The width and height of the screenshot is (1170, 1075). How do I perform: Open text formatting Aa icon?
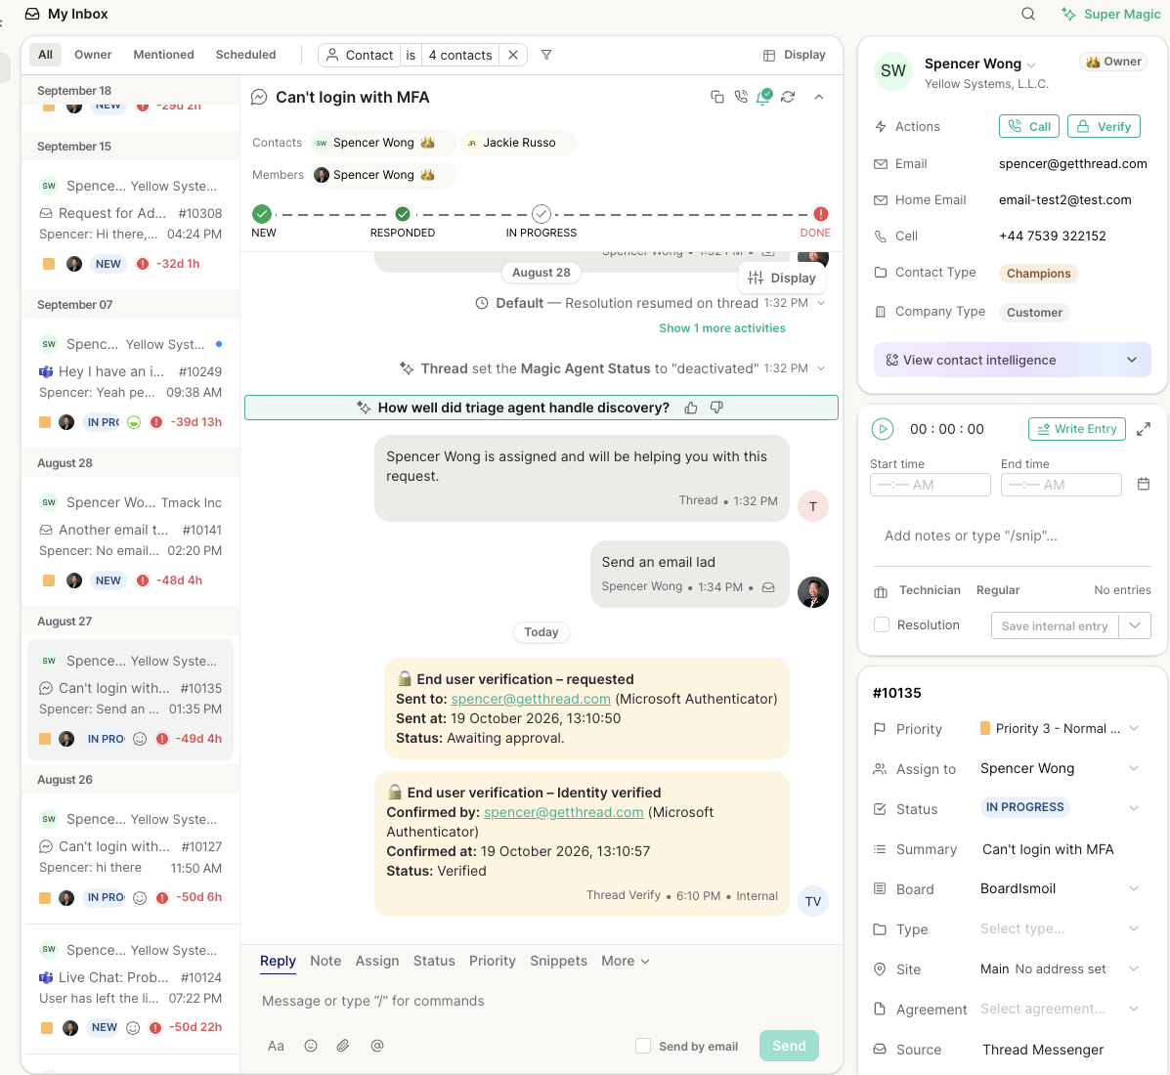click(x=276, y=1046)
